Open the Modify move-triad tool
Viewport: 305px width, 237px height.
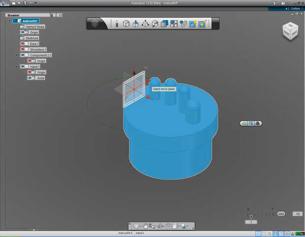pos(145,24)
